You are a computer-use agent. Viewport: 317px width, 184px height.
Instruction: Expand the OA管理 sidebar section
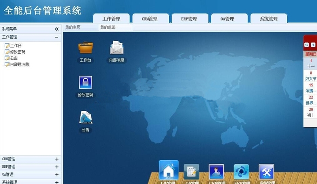tap(57, 175)
